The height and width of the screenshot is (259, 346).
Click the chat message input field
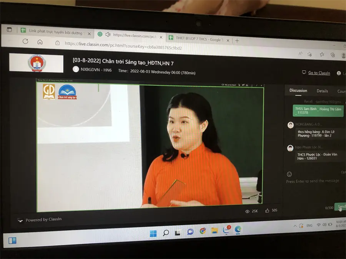coord(313,181)
